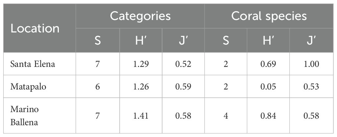The height and width of the screenshot is (137, 337).
Task: Click the 1.29 value for Santa Elena
Action: coord(140,64)
